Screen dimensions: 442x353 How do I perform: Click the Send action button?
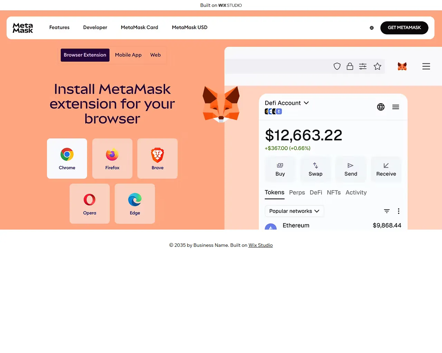tap(351, 169)
